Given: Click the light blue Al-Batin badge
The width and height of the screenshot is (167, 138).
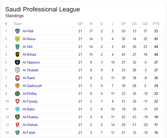Looking at the screenshot, I should tap(17, 109).
